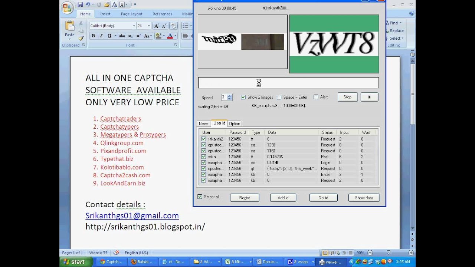Apply Subscript formatting
Screen dimensions: 475x267
130,36
